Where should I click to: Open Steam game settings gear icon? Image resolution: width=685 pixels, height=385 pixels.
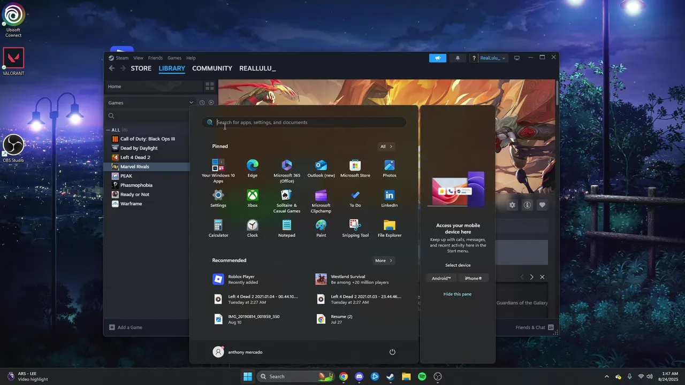point(512,205)
